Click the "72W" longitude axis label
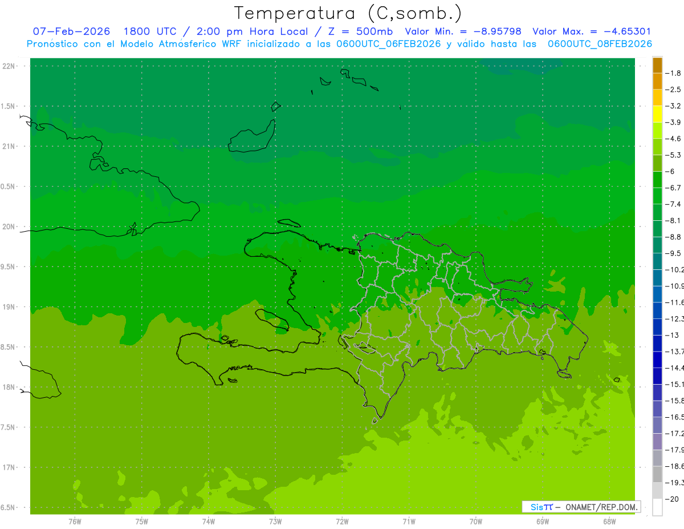The image size is (684, 529). tap(343, 522)
